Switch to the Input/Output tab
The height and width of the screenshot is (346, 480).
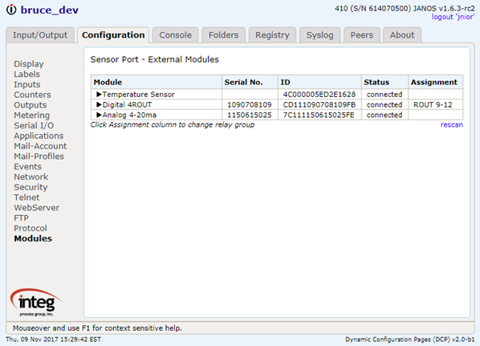40,35
